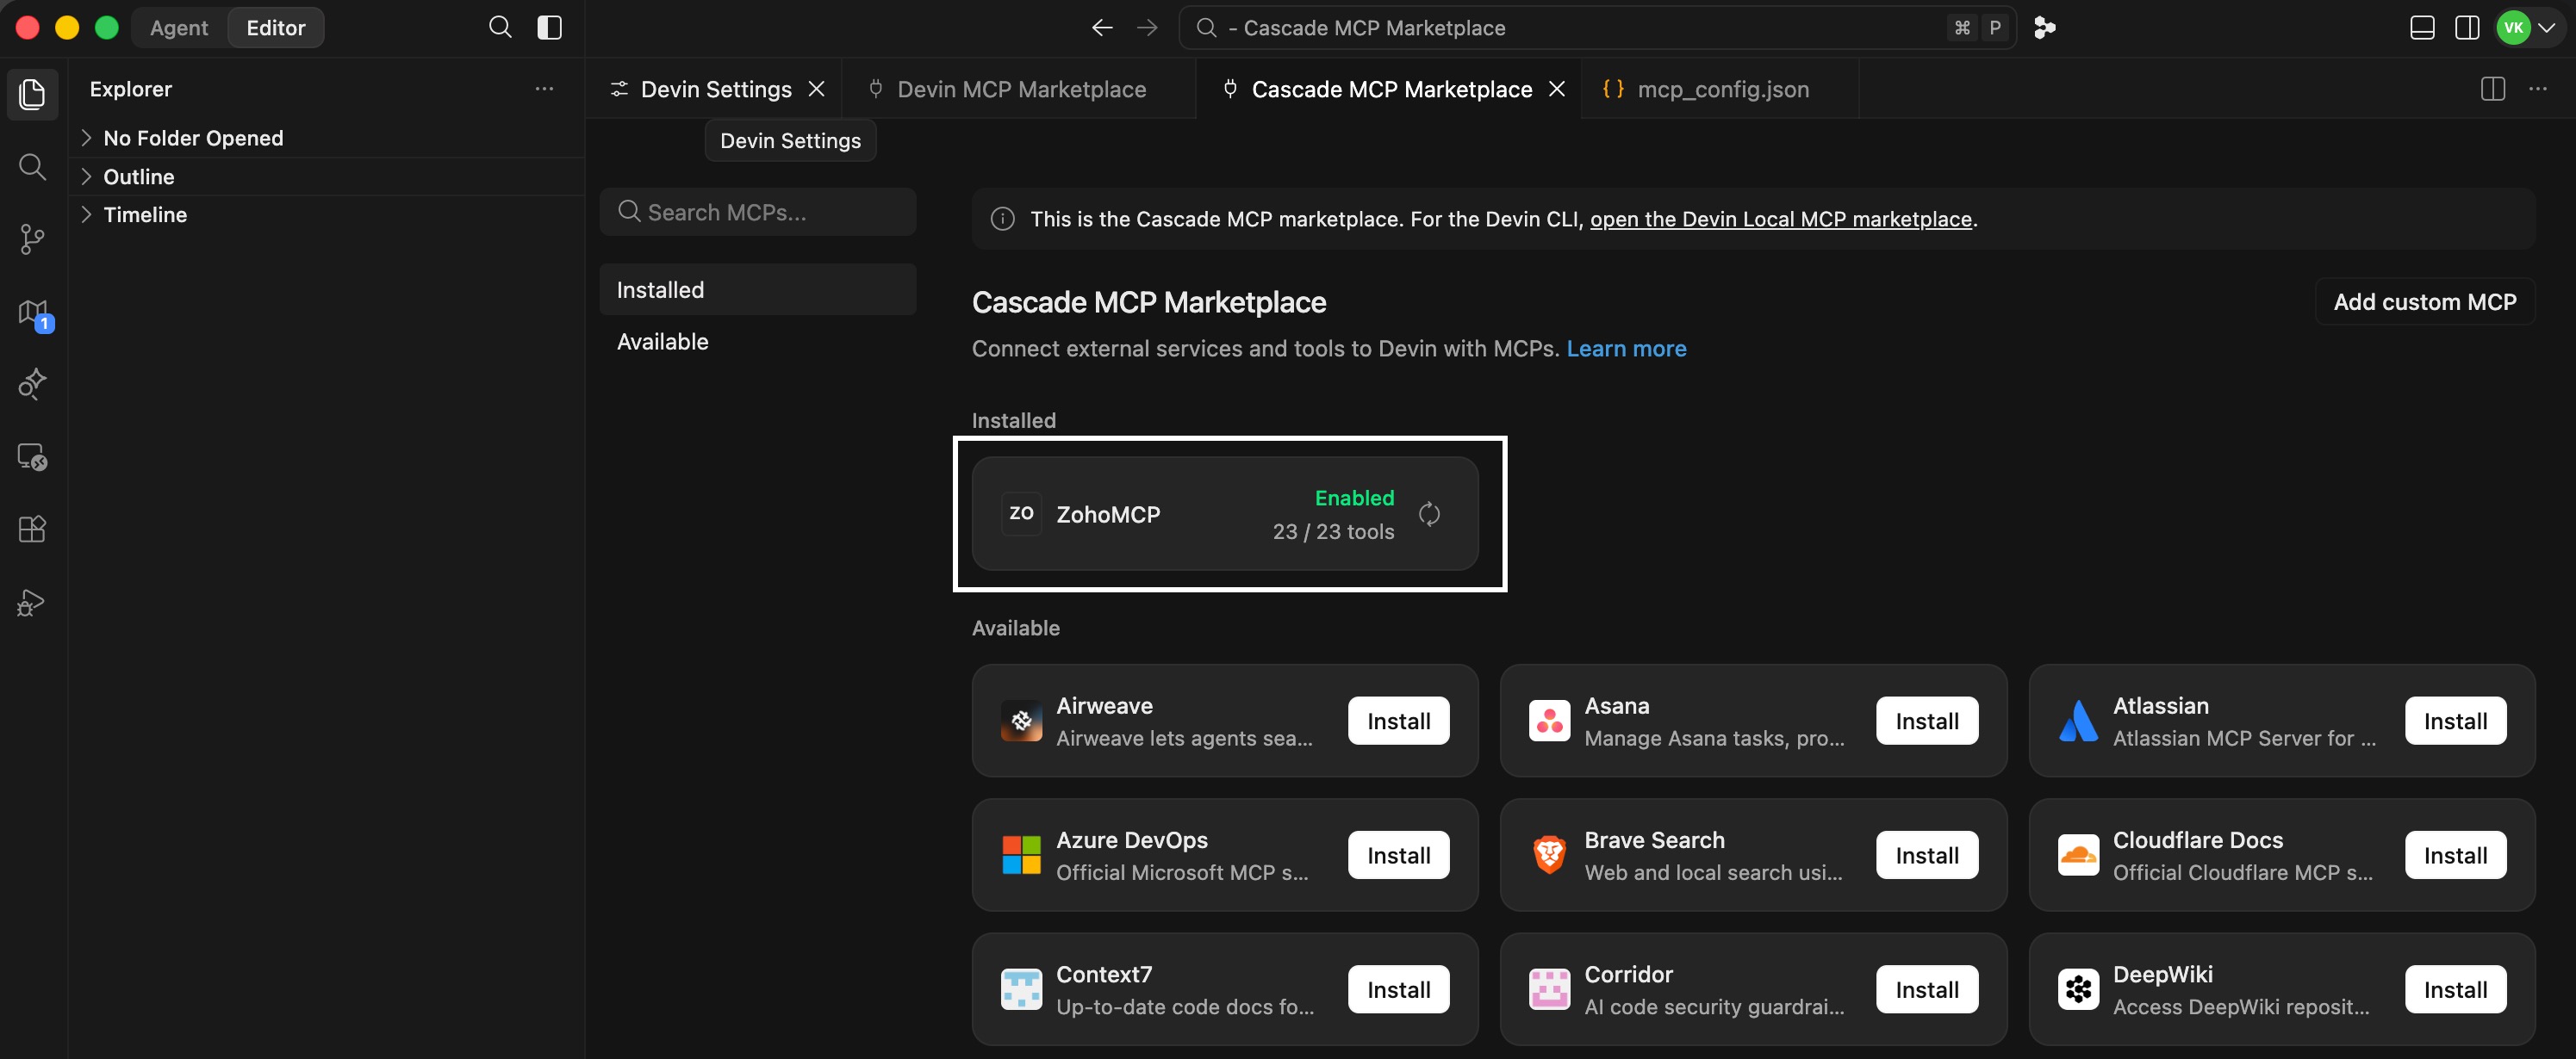Open the Run and Debug icon

tap(32, 603)
